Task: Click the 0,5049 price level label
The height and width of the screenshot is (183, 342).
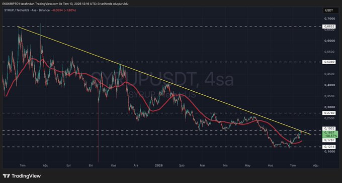Action: point(329,62)
